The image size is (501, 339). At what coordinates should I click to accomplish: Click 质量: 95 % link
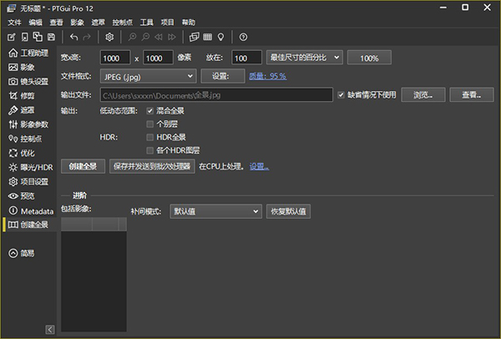pos(267,76)
